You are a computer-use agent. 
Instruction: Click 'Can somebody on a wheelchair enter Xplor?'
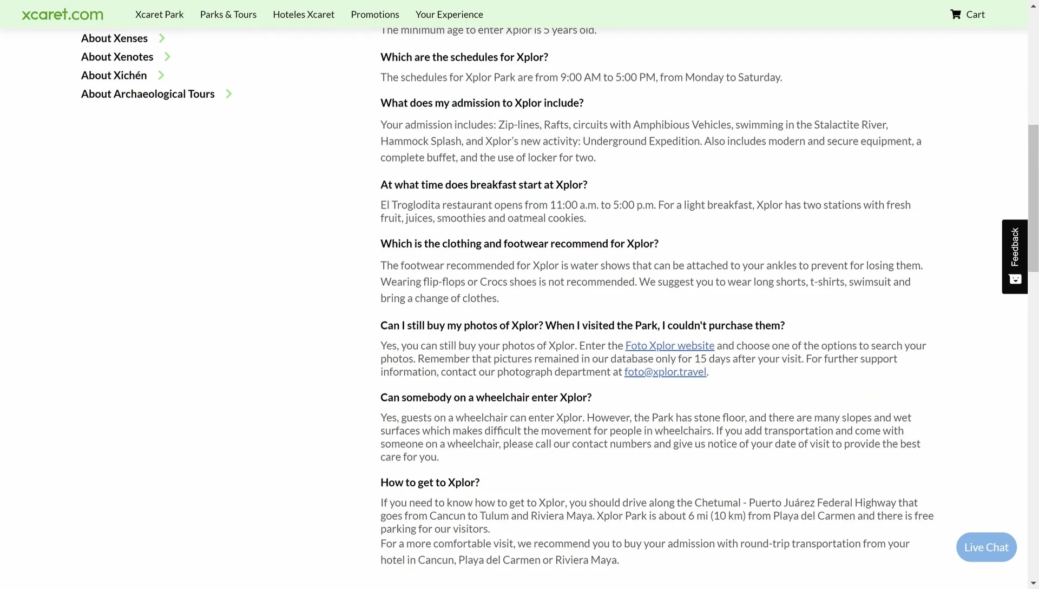pyautogui.click(x=486, y=398)
